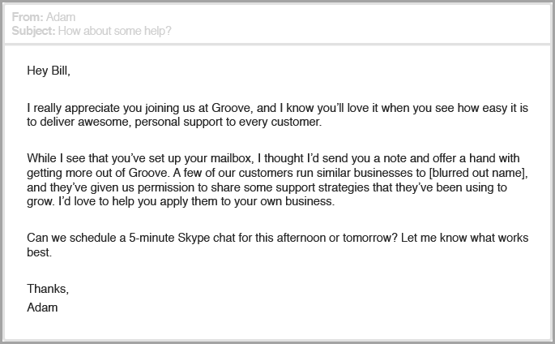Click the "From:" header label
Screen dimensions: 555x344
point(28,17)
